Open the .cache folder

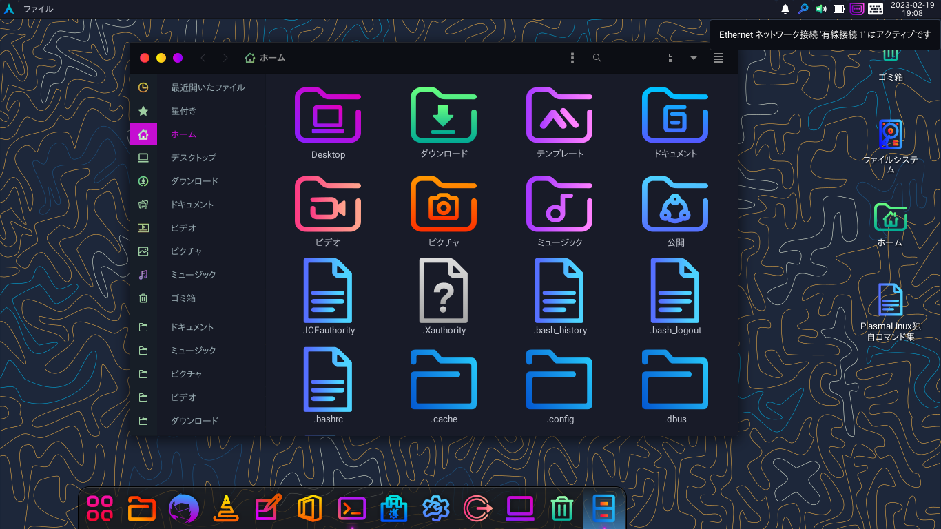tap(444, 386)
